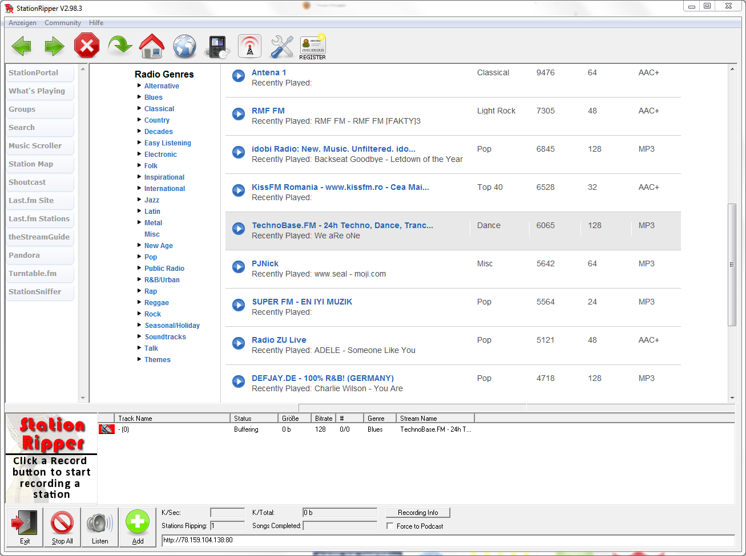Play the TechnoBase.FM station
Screen dimensions: 746x556
[x=239, y=229]
